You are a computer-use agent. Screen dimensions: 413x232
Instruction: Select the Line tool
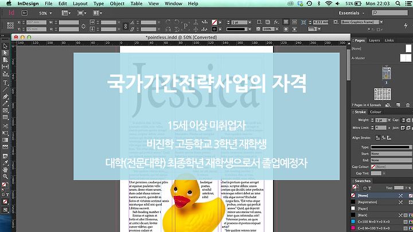tap(5, 89)
